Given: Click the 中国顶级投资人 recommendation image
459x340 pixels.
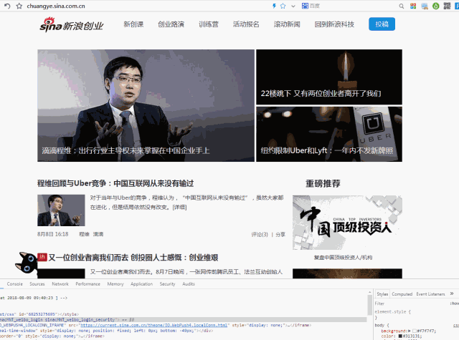Looking at the screenshot, I should coord(347,223).
